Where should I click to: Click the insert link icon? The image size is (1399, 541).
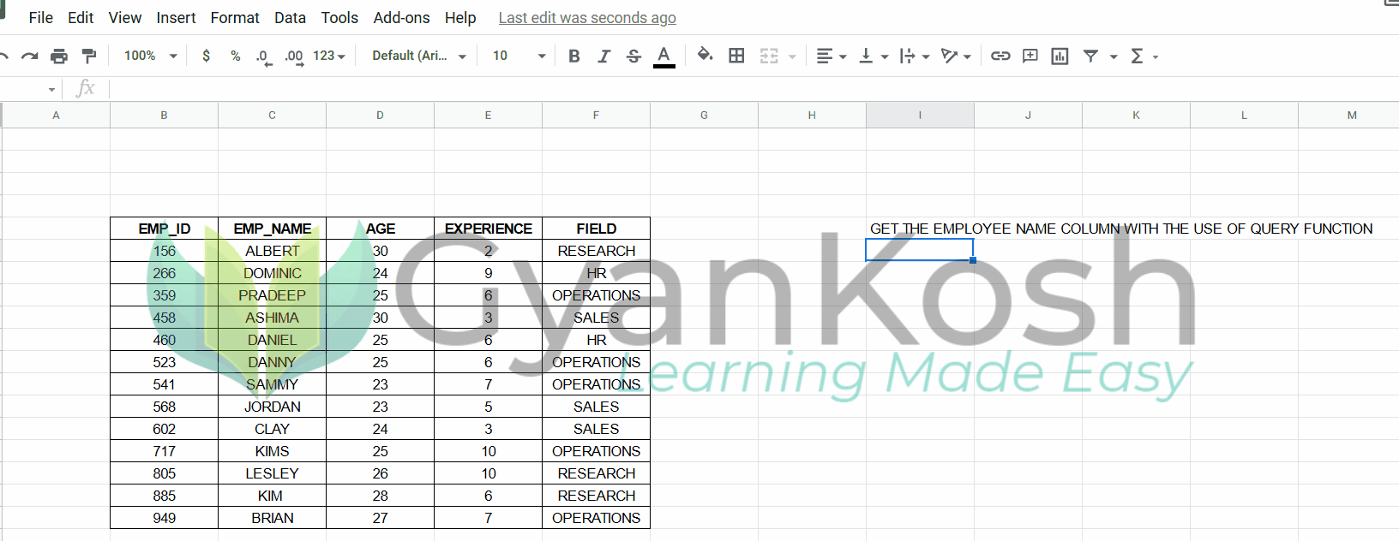tap(1000, 56)
